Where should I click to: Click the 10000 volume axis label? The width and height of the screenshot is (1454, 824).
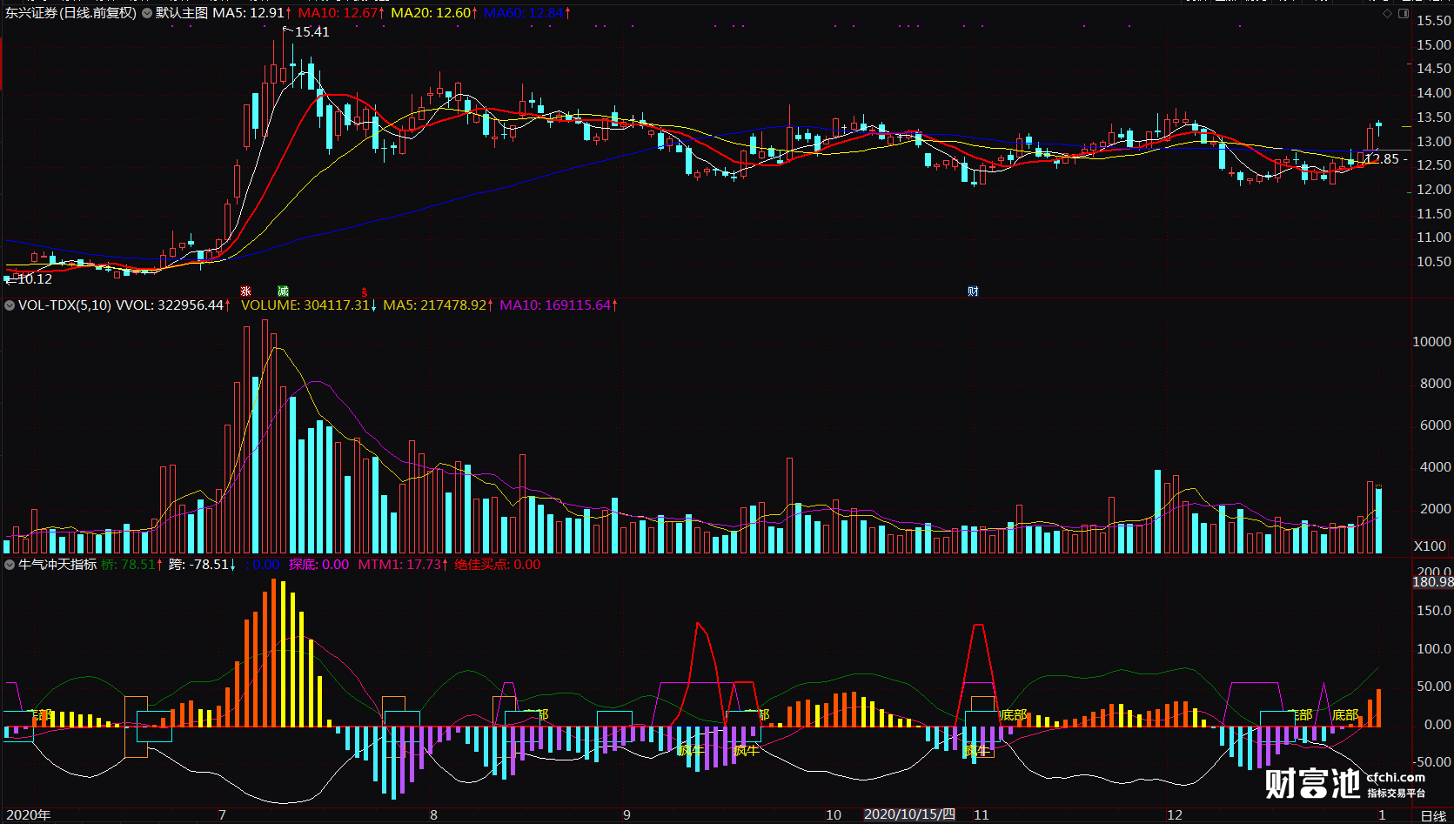point(1431,342)
